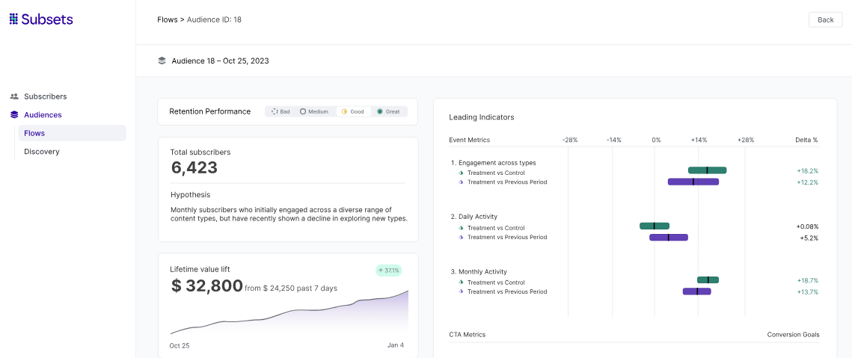Open the Flows sub-item in sidebar
This screenshot has height=358, width=852.
[34, 133]
